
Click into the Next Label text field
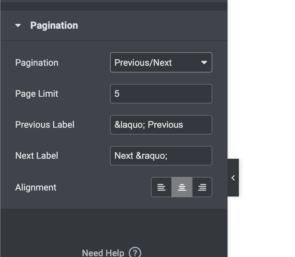(161, 156)
